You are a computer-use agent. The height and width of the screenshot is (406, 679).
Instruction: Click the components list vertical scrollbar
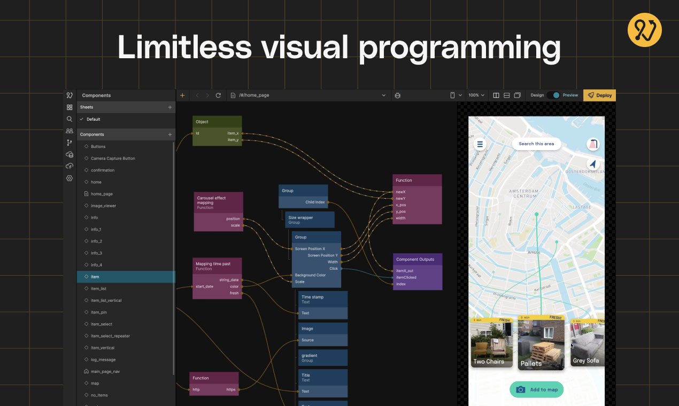pos(174,258)
